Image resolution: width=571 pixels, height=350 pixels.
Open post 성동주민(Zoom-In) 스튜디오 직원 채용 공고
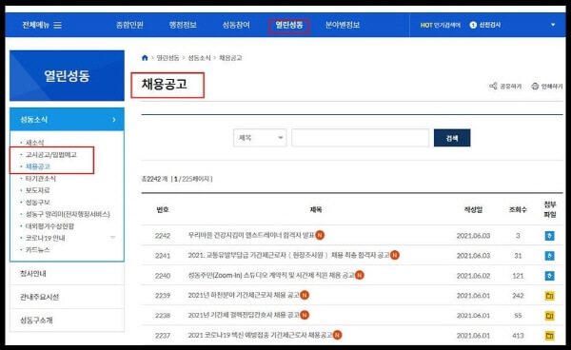coord(271,276)
